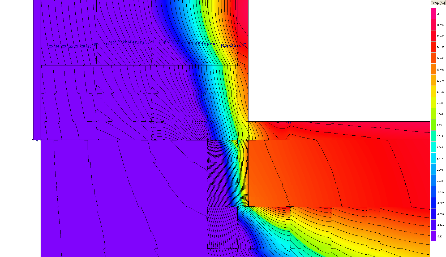Choose the indigo -4.149 legend swatch
446x257 pixels.
(x=433, y=225)
